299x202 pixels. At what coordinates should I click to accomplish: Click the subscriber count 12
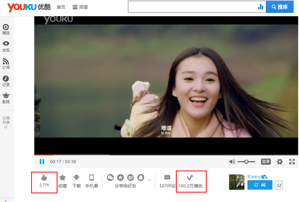coord(279,185)
